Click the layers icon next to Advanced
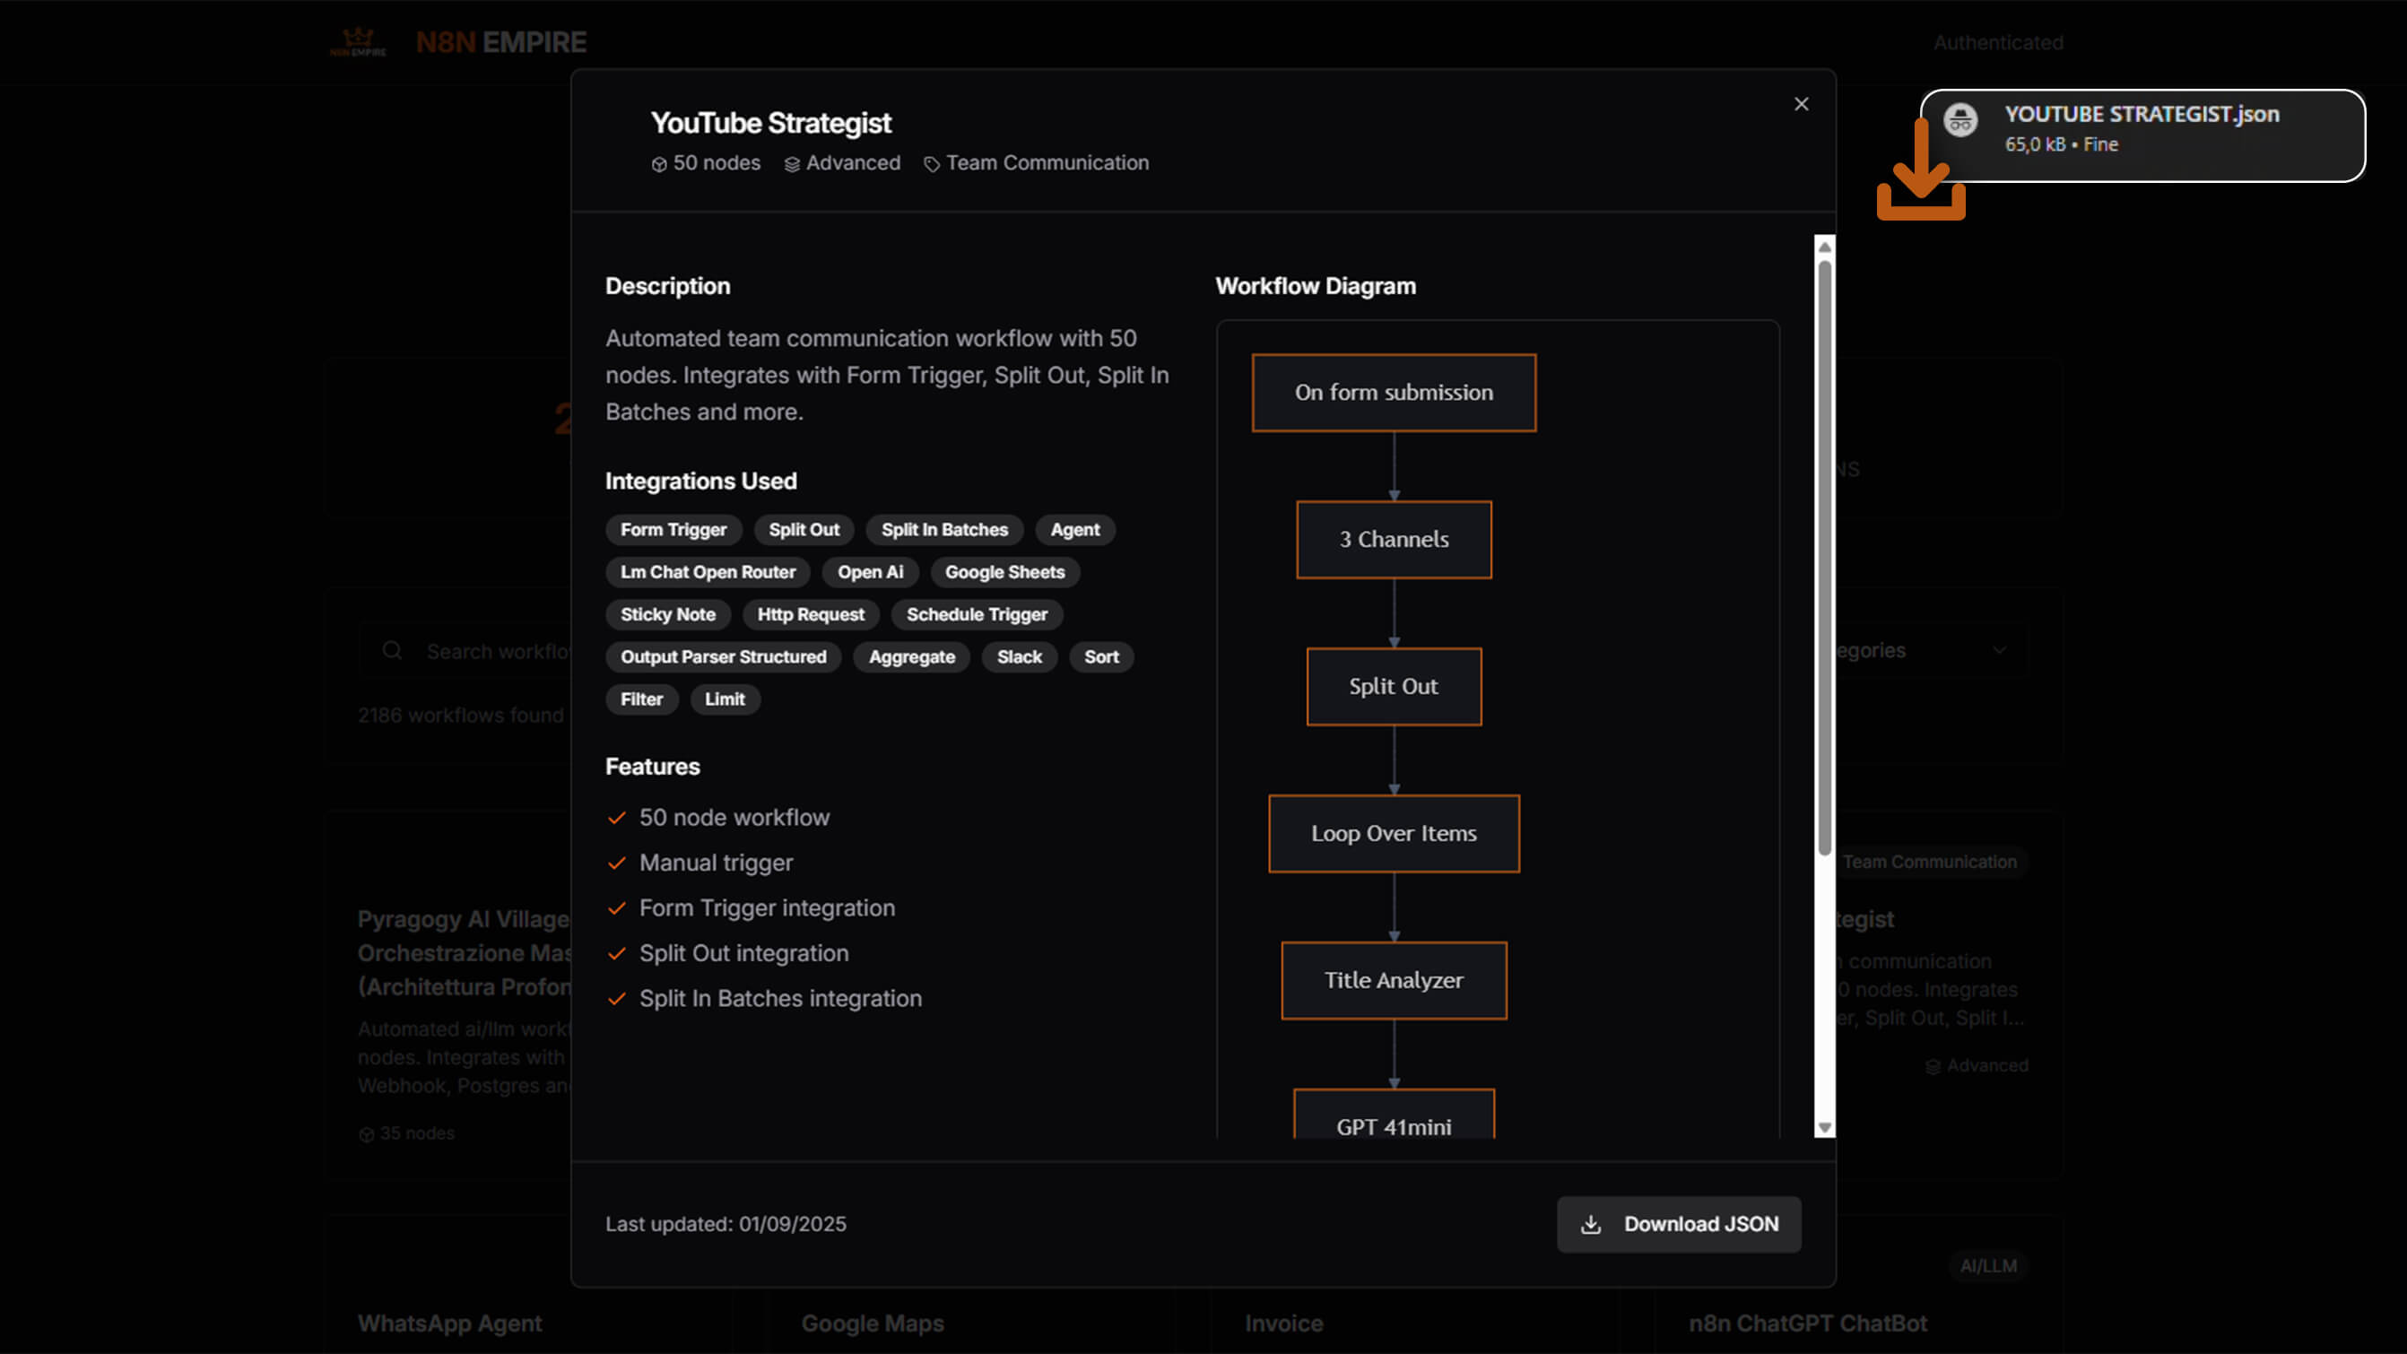This screenshot has width=2407, height=1354. click(x=792, y=164)
